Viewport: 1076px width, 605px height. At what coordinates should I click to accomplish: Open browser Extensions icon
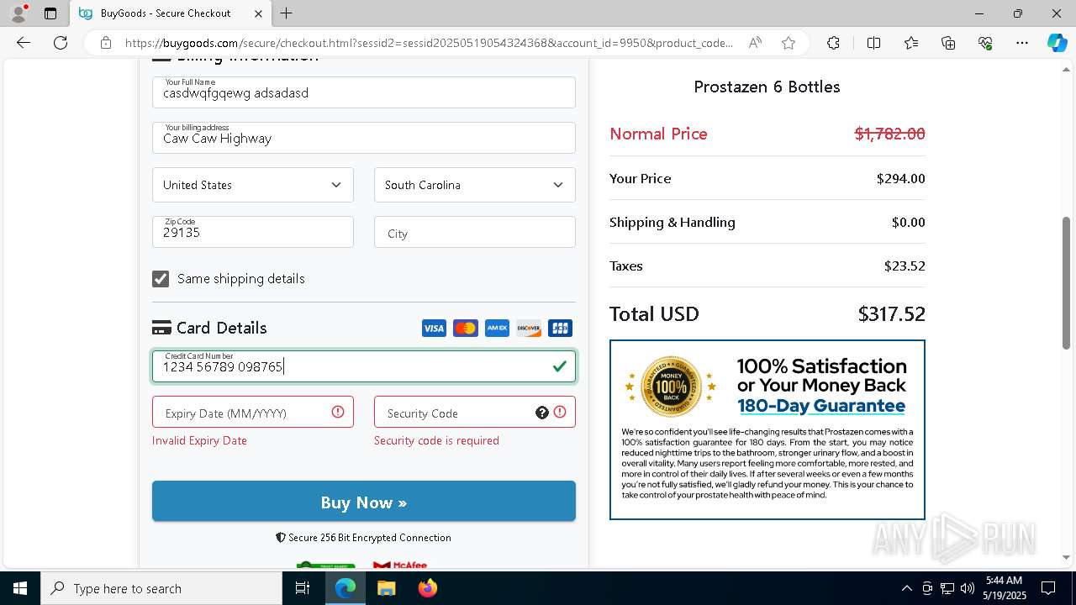tap(833, 43)
